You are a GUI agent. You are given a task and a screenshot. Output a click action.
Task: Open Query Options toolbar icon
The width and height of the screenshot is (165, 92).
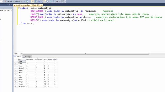pyautogui.click(x=30, y=2)
